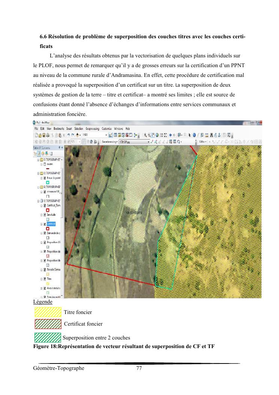279x395 pixels.
Task: Click the Go Back to Previous Extent arrow
Action: click(x=171, y=135)
